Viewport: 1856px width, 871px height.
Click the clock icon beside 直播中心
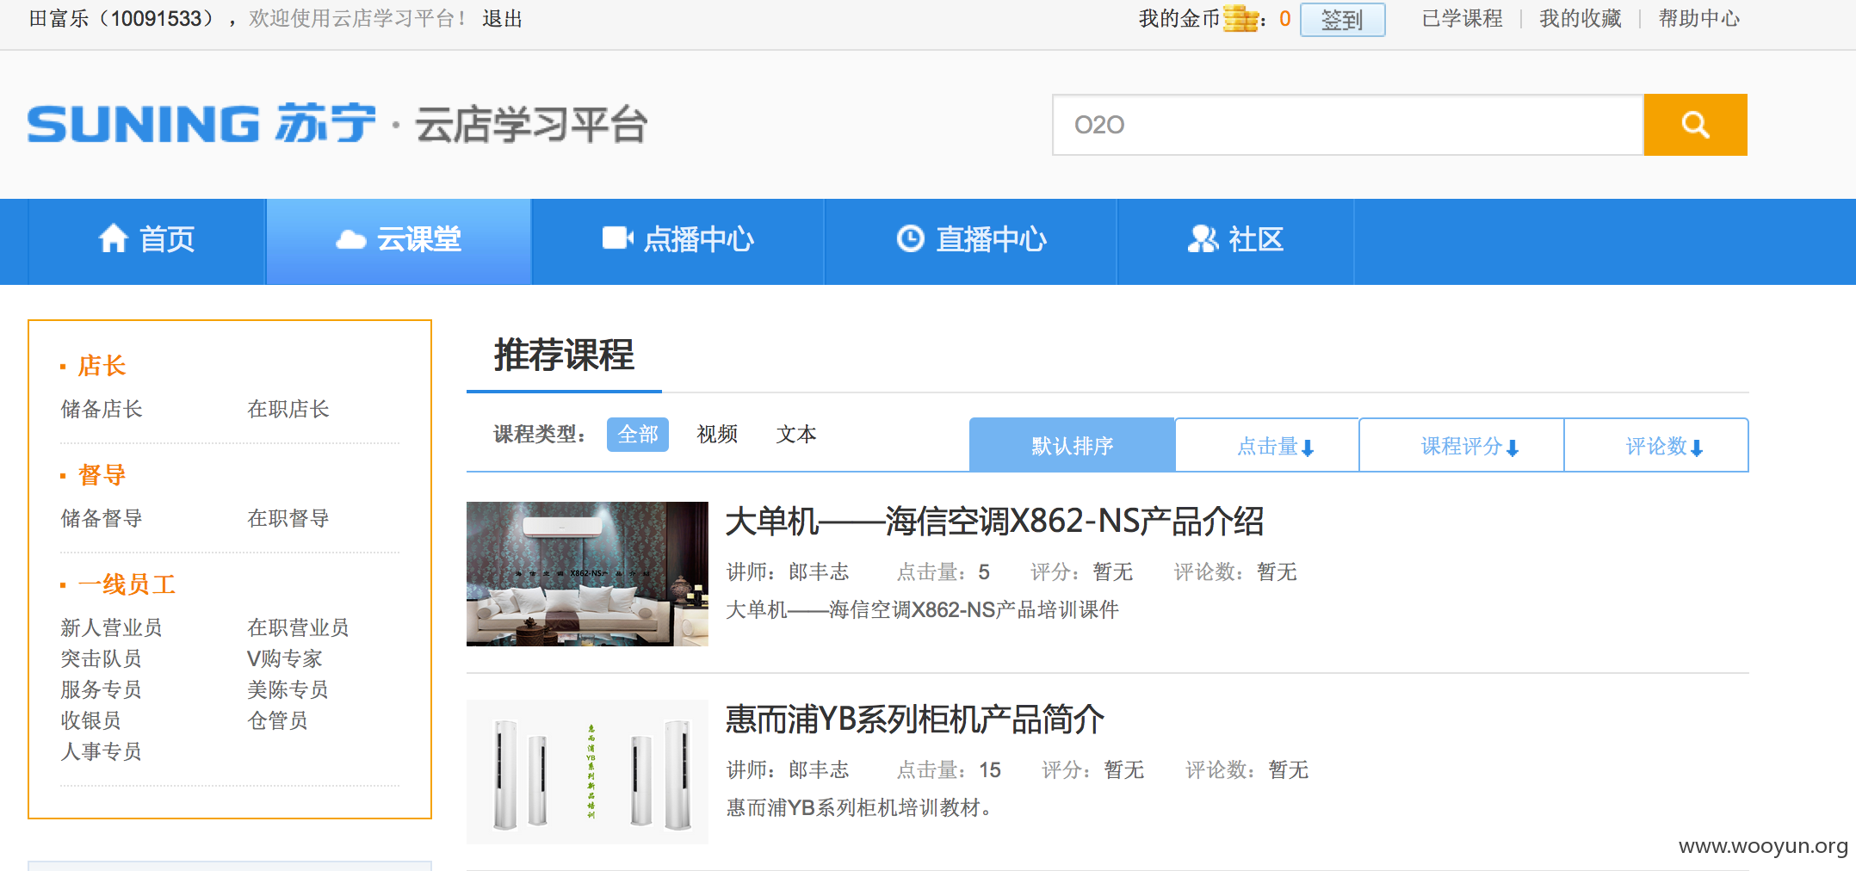pyautogui.click(x=910, y=238)
